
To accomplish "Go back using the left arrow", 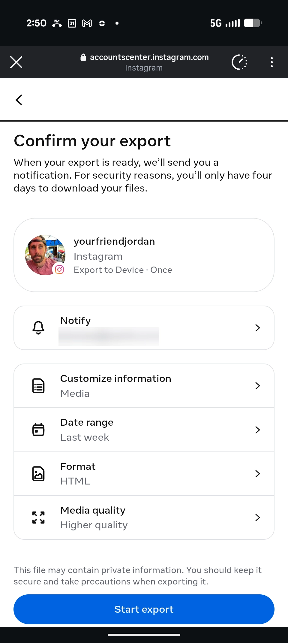I will click(x=19, y=100).
